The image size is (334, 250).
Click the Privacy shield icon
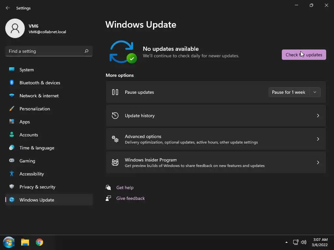(12, 187)
